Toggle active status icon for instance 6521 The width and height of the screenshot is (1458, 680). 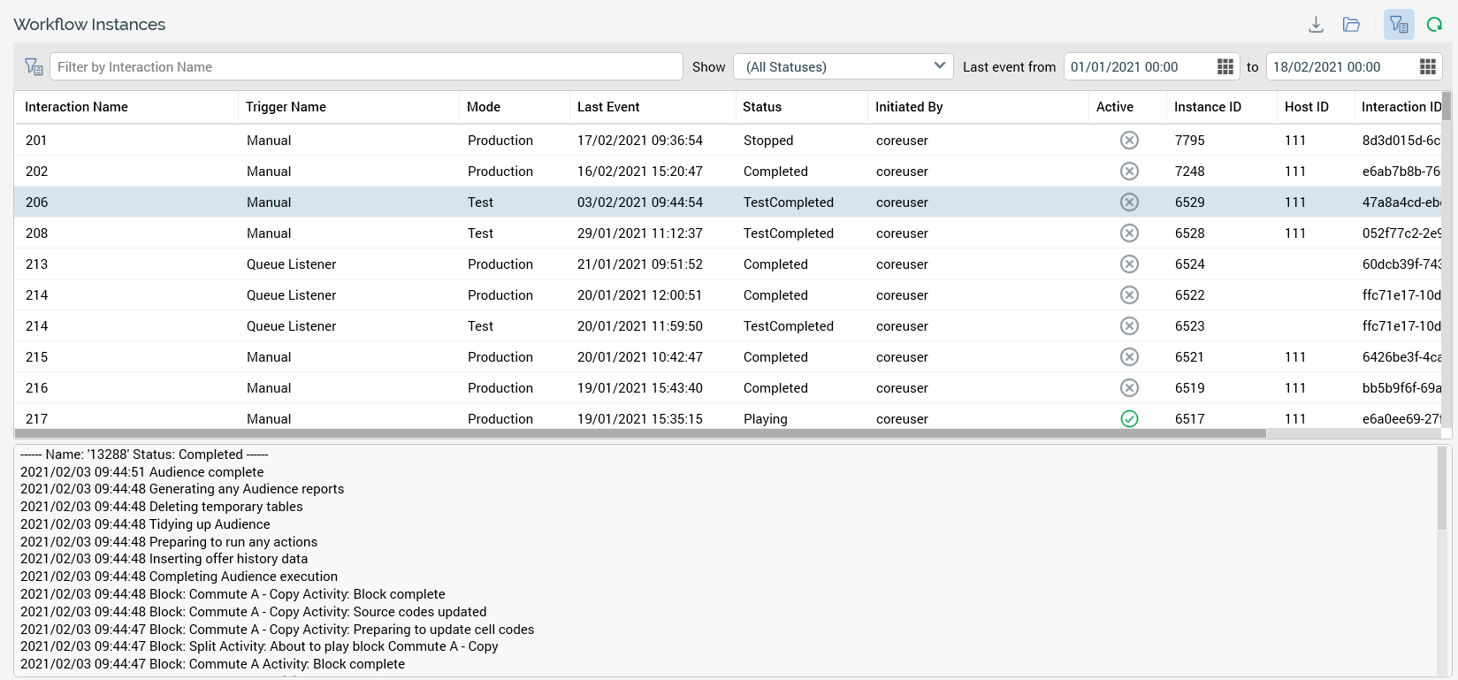pos(1129,357)
